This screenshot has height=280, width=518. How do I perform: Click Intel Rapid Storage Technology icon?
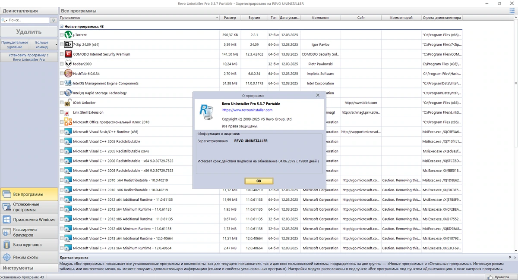(68, 93)
